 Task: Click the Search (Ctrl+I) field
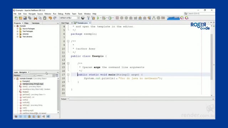pos(199,14)
